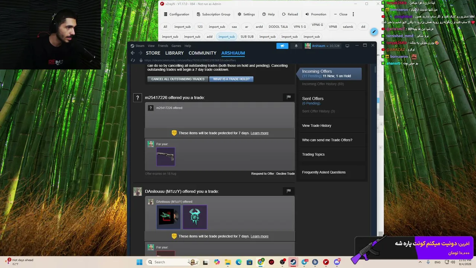Select the SUB SUB subscription group

pyautogui.click(x=247, y=36)
